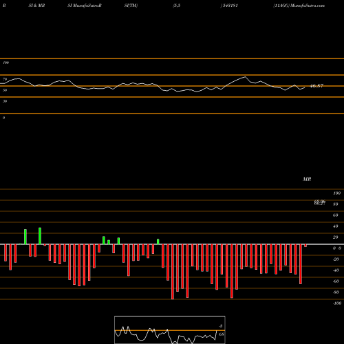Click the tallest green histogram bar
344x344 pixels.
click(x=40, y=236)
